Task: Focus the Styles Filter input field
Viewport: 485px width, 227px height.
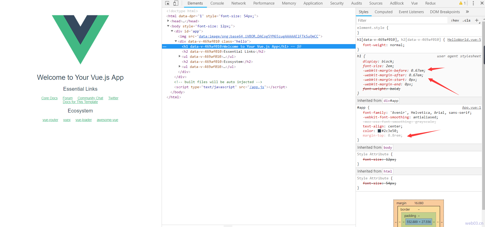Action: point(402,21)
